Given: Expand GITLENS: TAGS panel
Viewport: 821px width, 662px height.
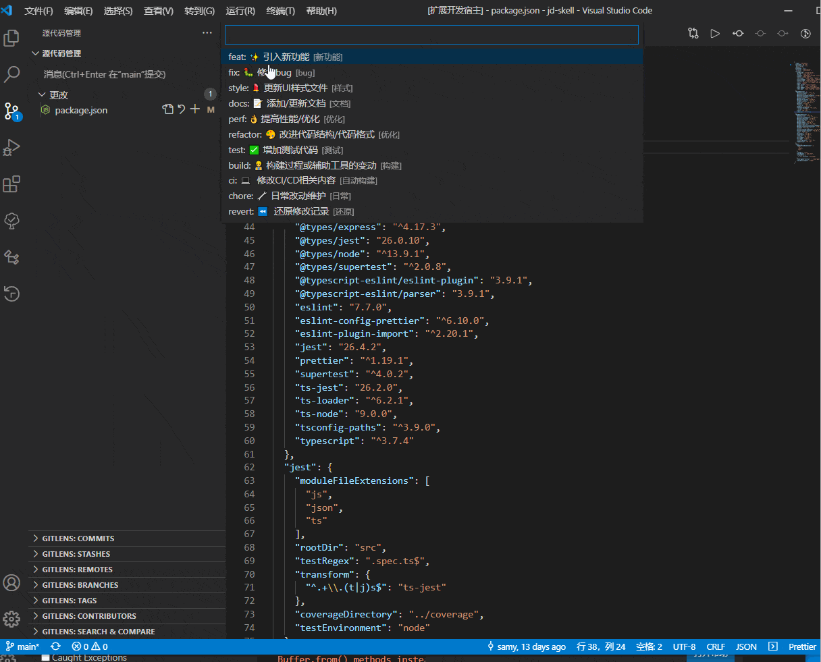Looking at the screenshot, I should pos(127,601).
